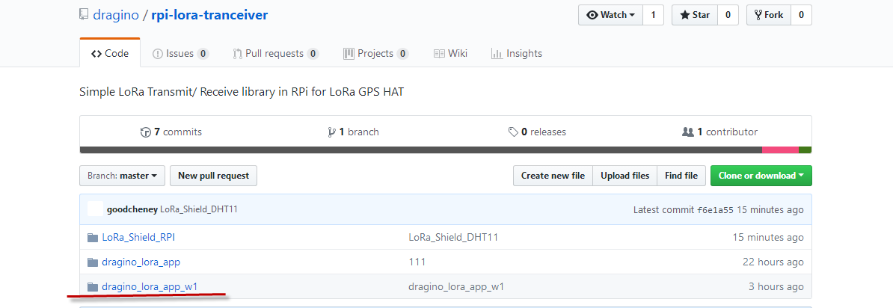Click folder icon for dragino_lora_app
Viewport: 893px width, 308px height.
93,262
